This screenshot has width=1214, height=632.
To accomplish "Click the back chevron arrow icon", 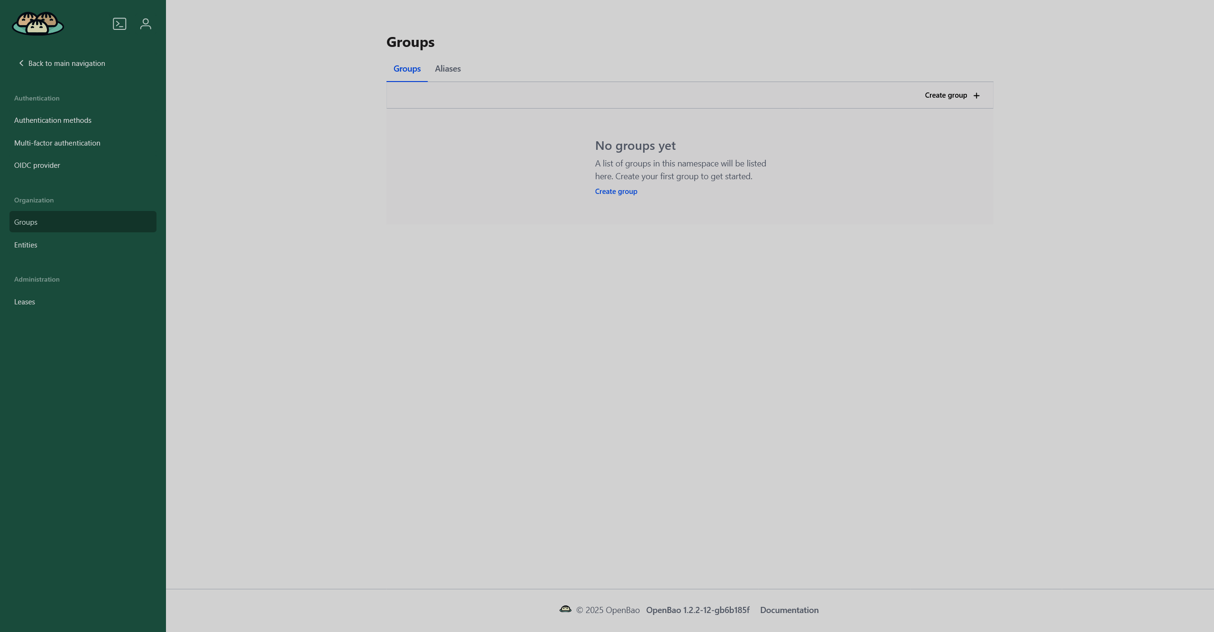I will pos(21,63).
